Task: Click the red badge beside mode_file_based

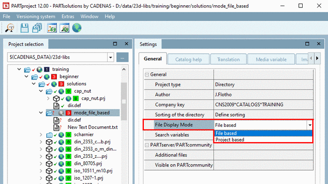Action: pos(68,113)
